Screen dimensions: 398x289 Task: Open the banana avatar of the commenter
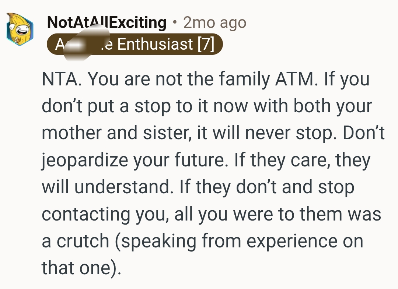point(20,28)
